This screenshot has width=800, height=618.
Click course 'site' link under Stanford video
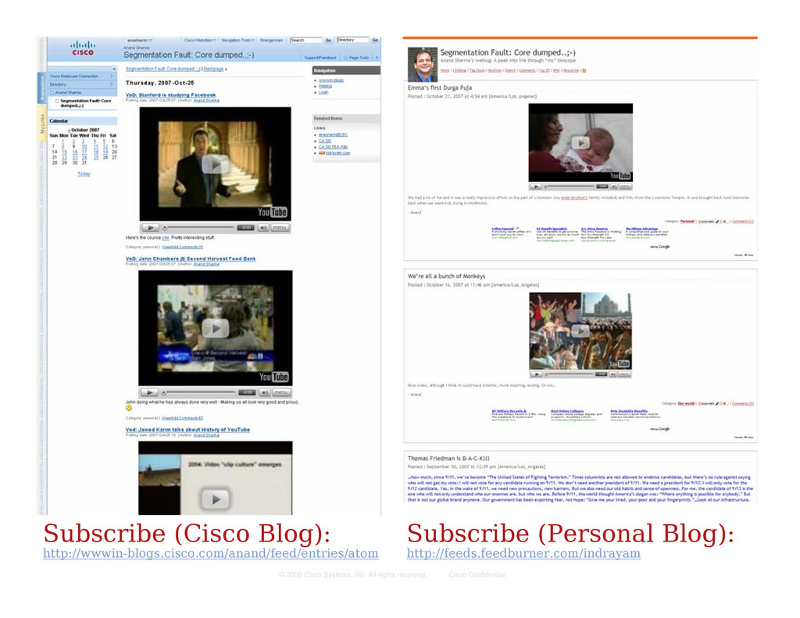coord(166,238)
